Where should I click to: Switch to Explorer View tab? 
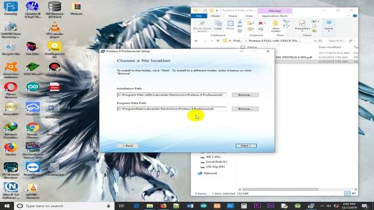(249, 16)
